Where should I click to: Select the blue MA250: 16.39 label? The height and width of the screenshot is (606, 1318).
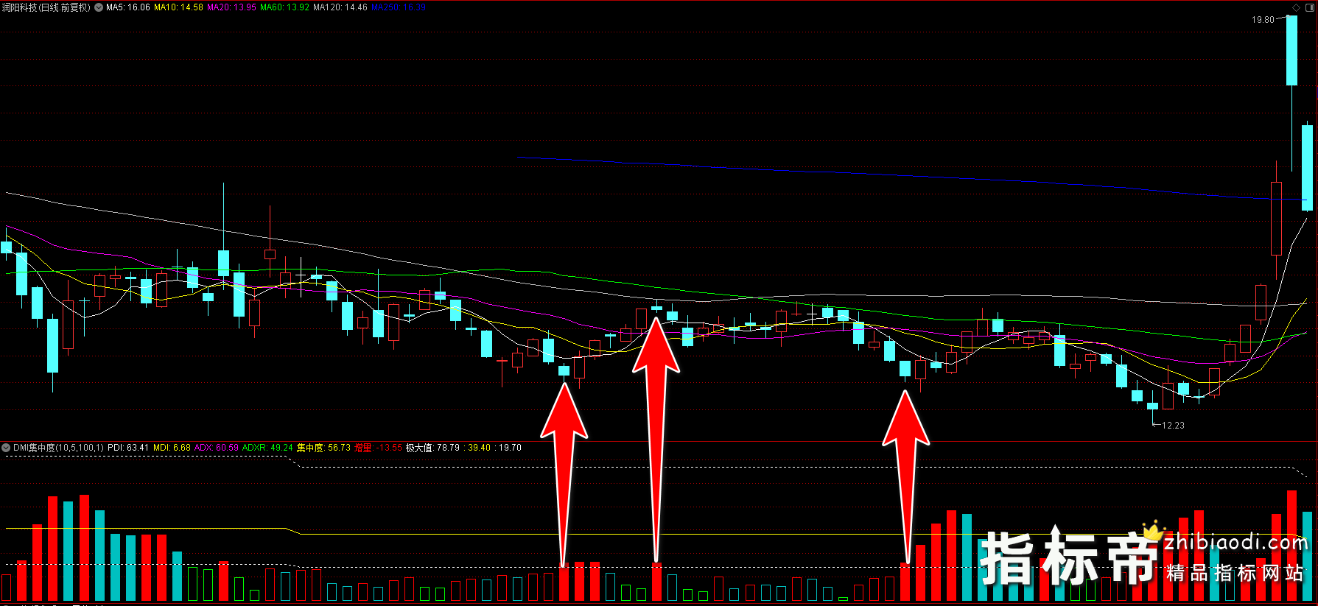(399, 7)
